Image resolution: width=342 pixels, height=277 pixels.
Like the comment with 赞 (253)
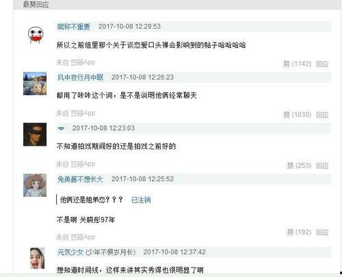click(299, 166)
